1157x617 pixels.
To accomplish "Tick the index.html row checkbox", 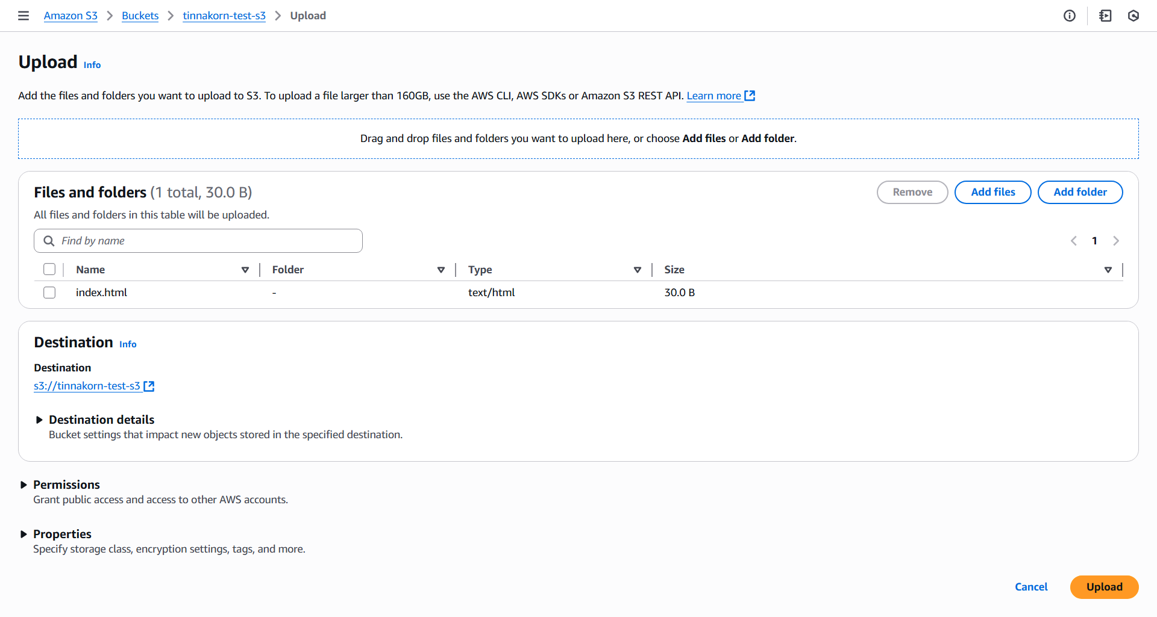I will pyautogui.click(x=49, y=293).
